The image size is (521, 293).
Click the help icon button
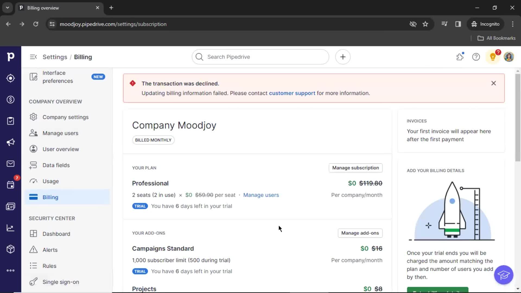476,56
